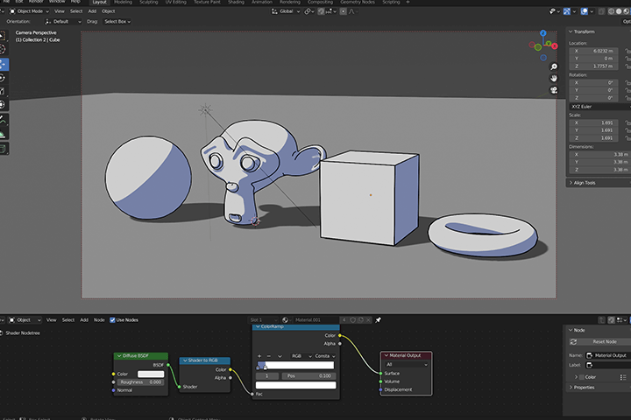Toggle X-ray display in viewport header
Viewport: 631px width, 420px height.
click(601, 11)
